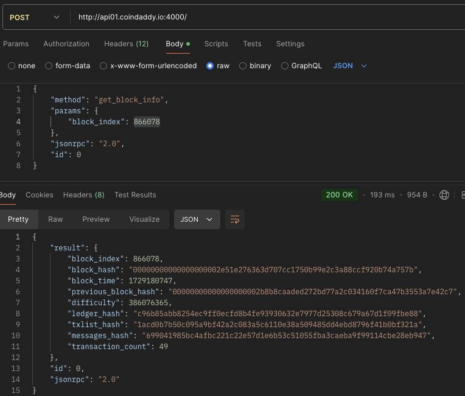Image resolution: width=465 pixels, height=396 pixels.
Task: Open the POST method dropdown
Action: pyautogui.click(x=35, y=17)
